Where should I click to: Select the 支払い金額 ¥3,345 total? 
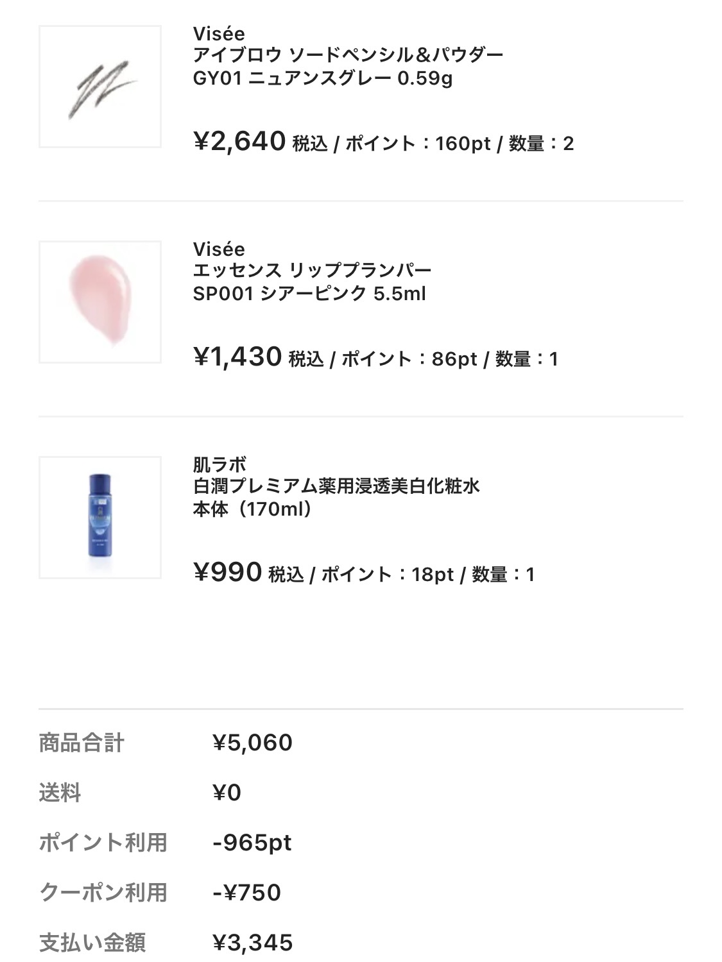pyautogui.click(x=252, y=943)
